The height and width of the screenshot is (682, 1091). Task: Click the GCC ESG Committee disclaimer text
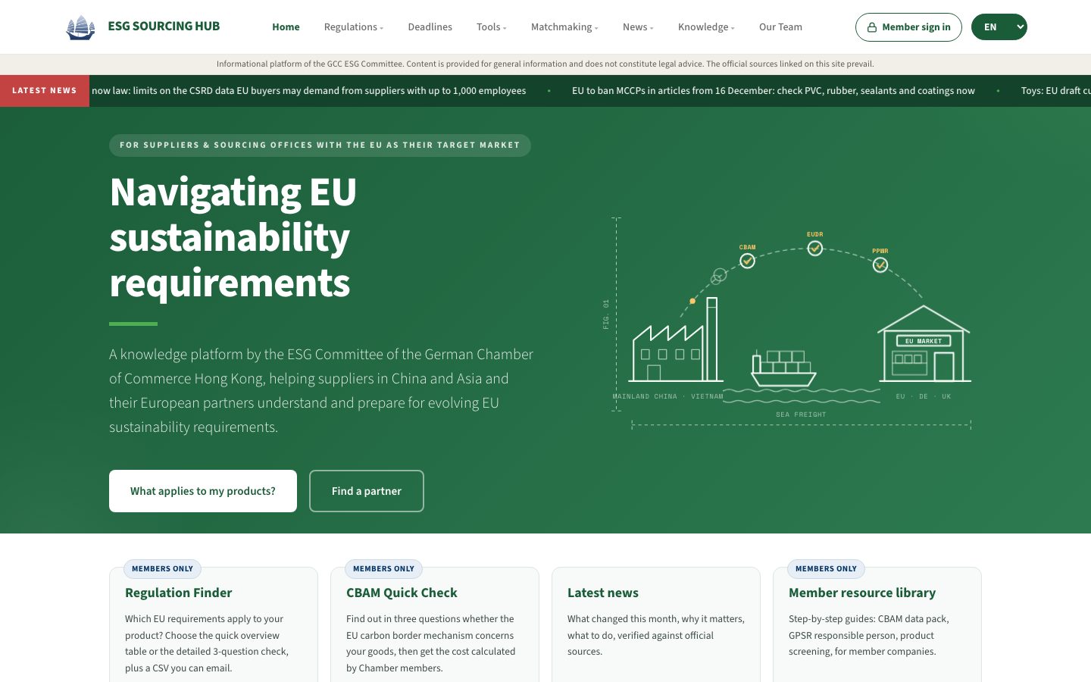coord(545,64)
